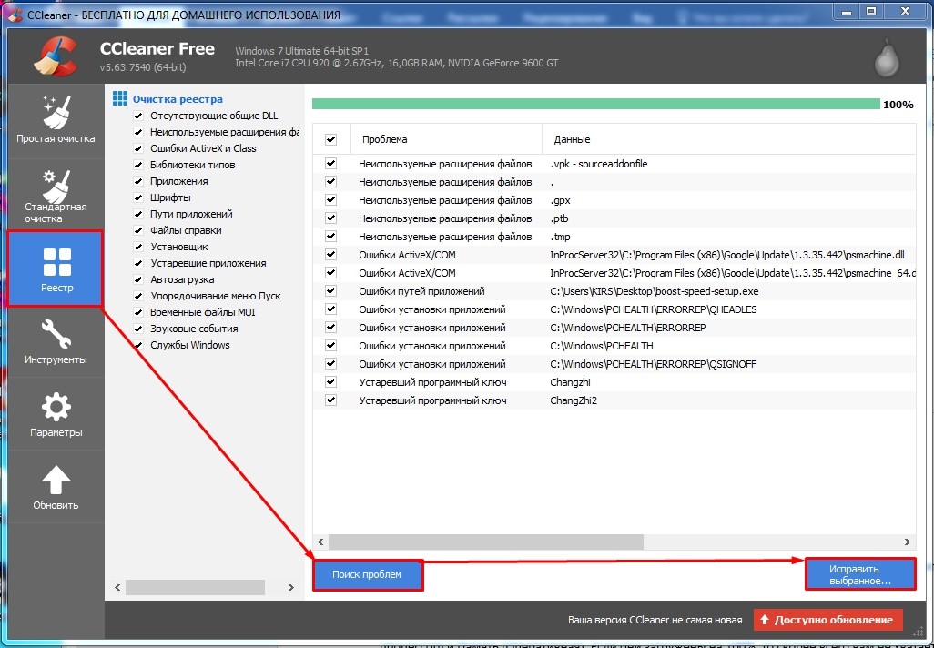Toggle Библиотеки типов checkbox

click(x=138, y=165)
